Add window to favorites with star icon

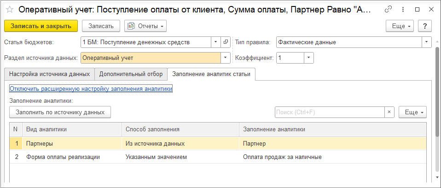click(10, 10)
